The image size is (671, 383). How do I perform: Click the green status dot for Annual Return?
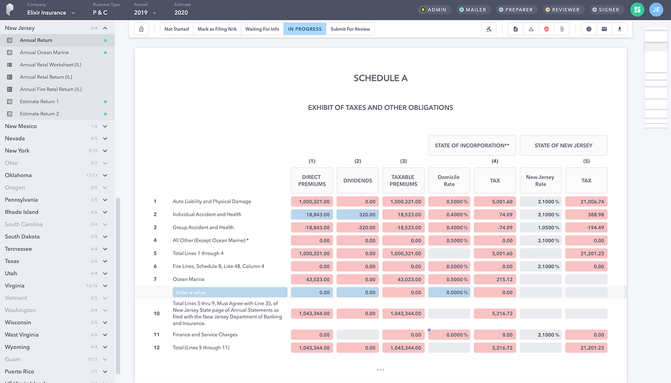pos(105,41)
